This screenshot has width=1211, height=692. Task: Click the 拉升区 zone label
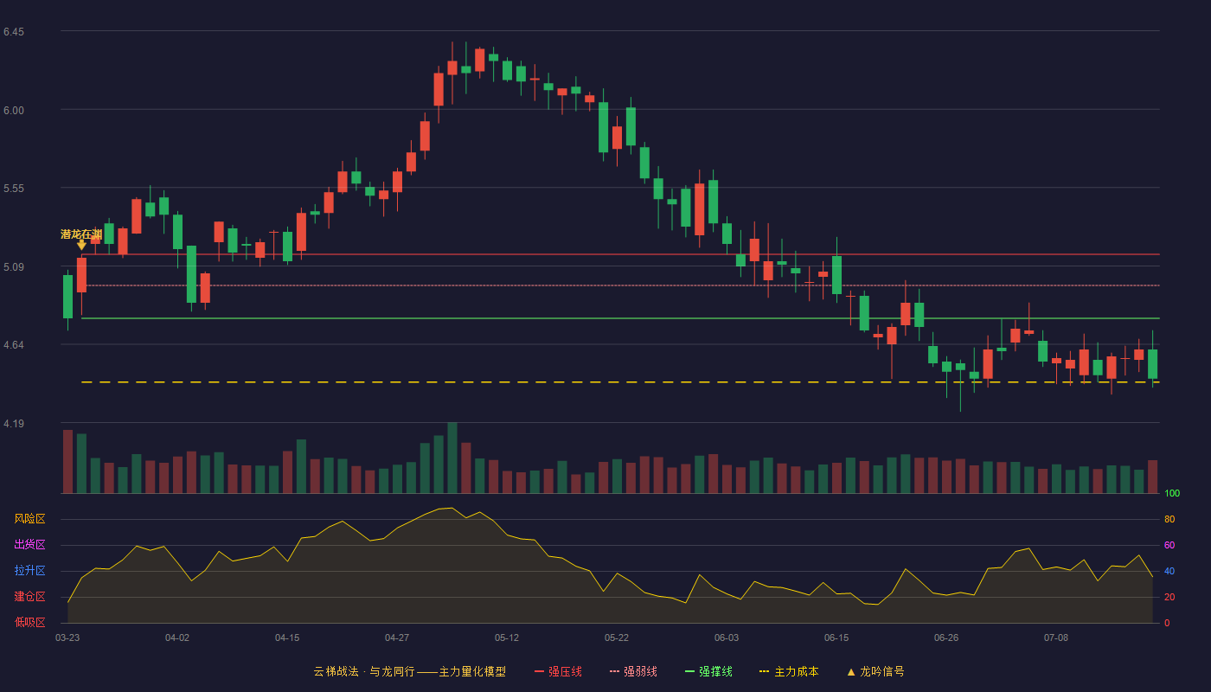pos(29,571)
